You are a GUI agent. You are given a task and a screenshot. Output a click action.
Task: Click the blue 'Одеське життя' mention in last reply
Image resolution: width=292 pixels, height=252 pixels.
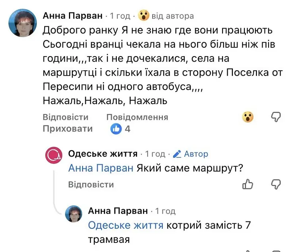tap(126, 226)
